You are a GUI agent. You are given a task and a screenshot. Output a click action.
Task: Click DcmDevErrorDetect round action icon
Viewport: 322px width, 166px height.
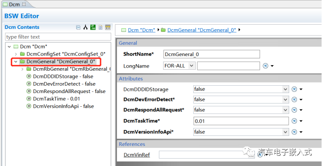coord(294,99)
